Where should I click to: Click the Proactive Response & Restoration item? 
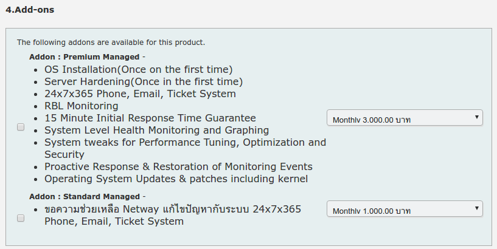coord(178,167)
